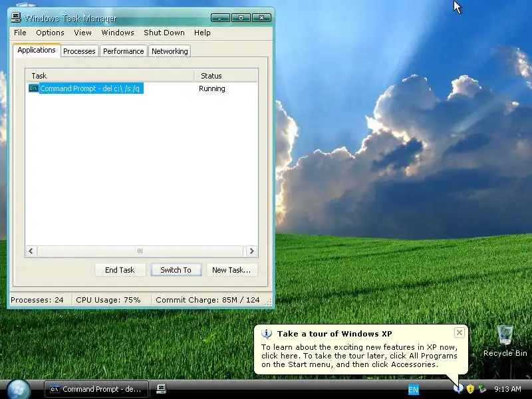
Task: Click the Commit Charge status text
Action: click(x=207, y=300)
